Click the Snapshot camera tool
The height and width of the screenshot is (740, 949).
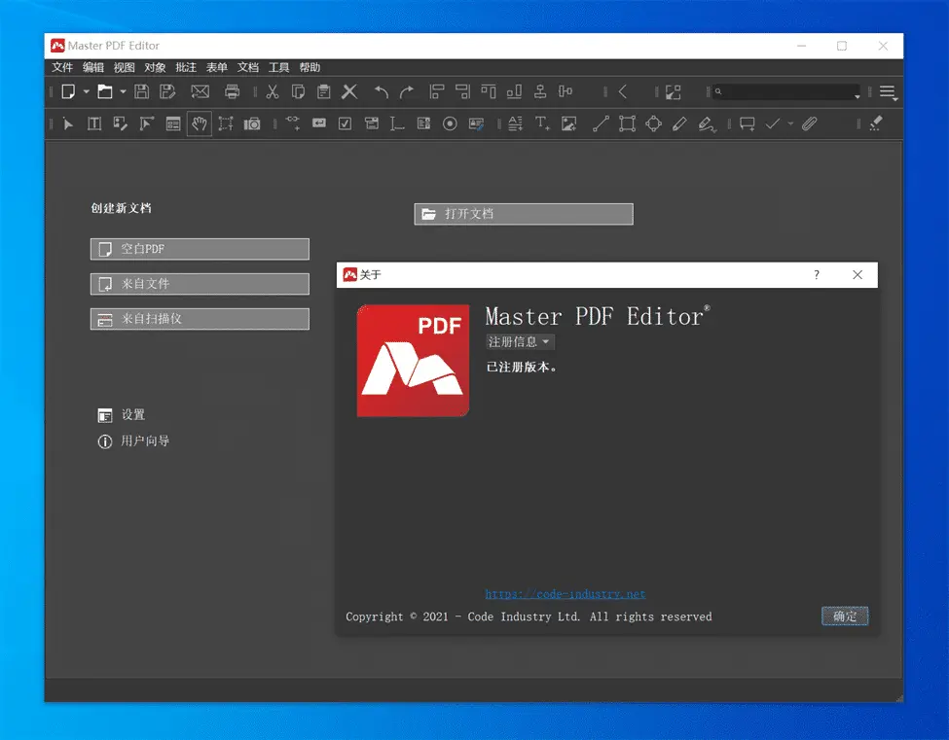(252, 123)
